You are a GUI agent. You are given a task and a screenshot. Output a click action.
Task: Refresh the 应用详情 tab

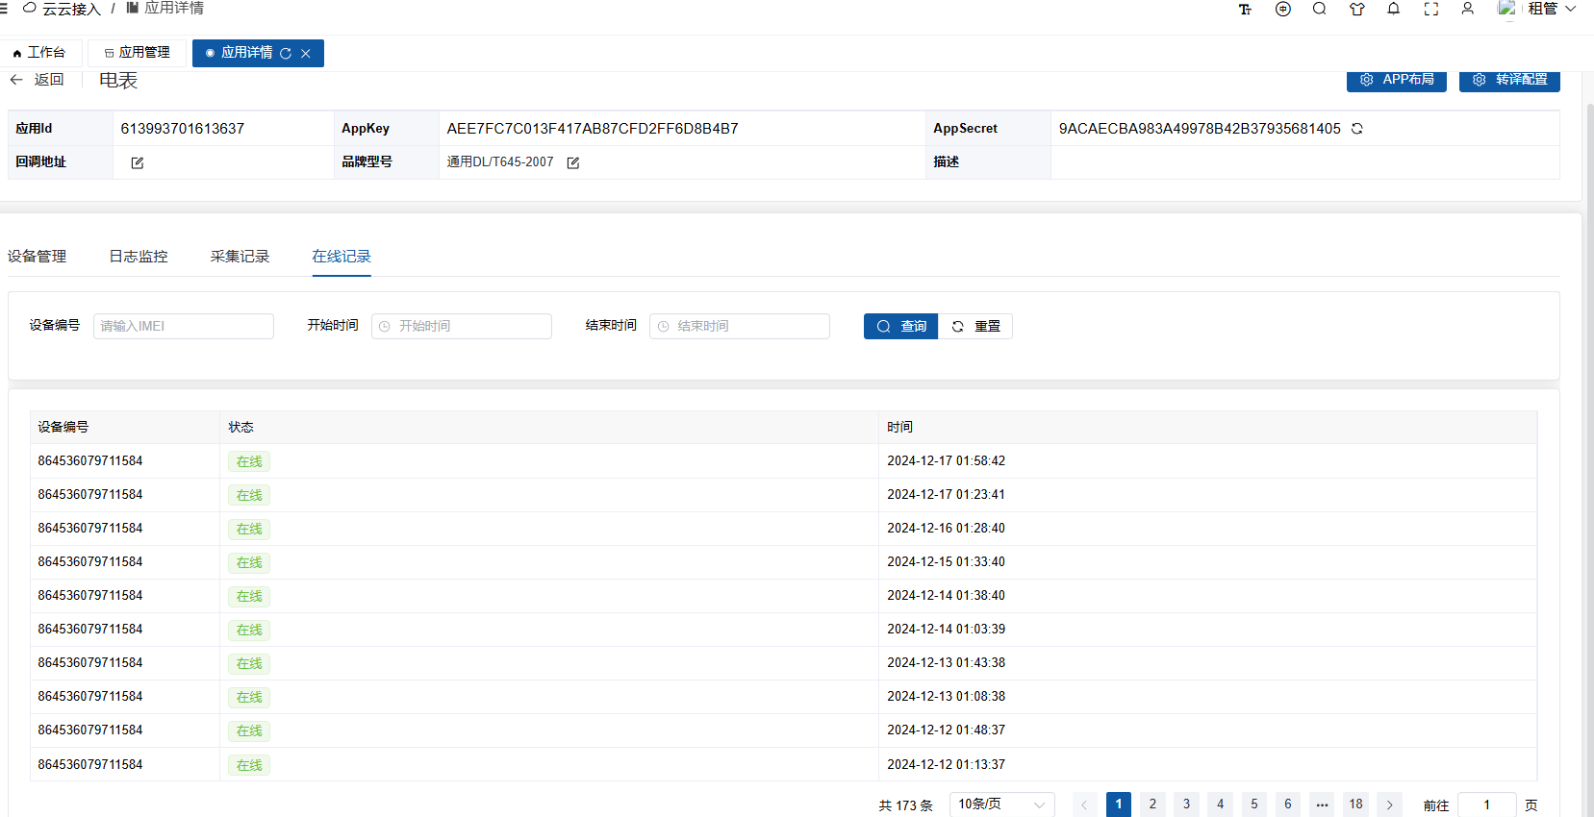(x=286, y=54)
